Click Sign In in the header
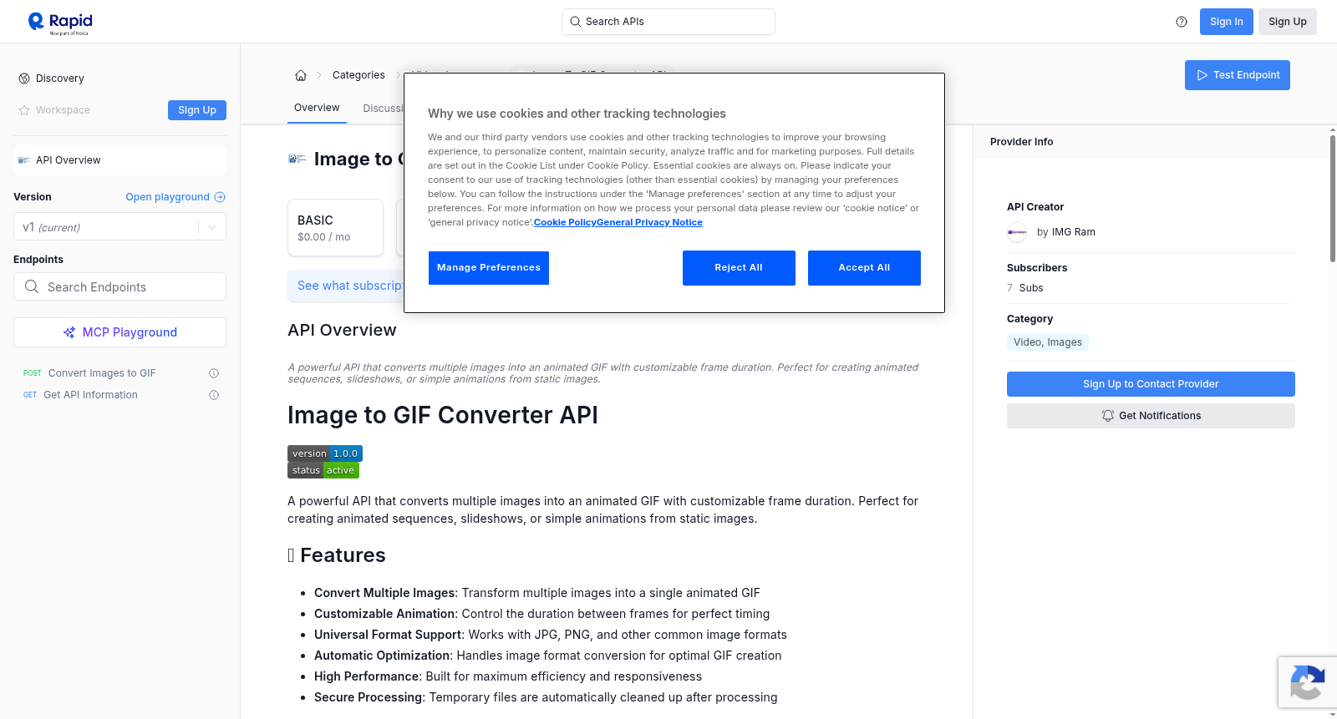The width and height of the screenshot is (1337, 719). (1227, 22)
